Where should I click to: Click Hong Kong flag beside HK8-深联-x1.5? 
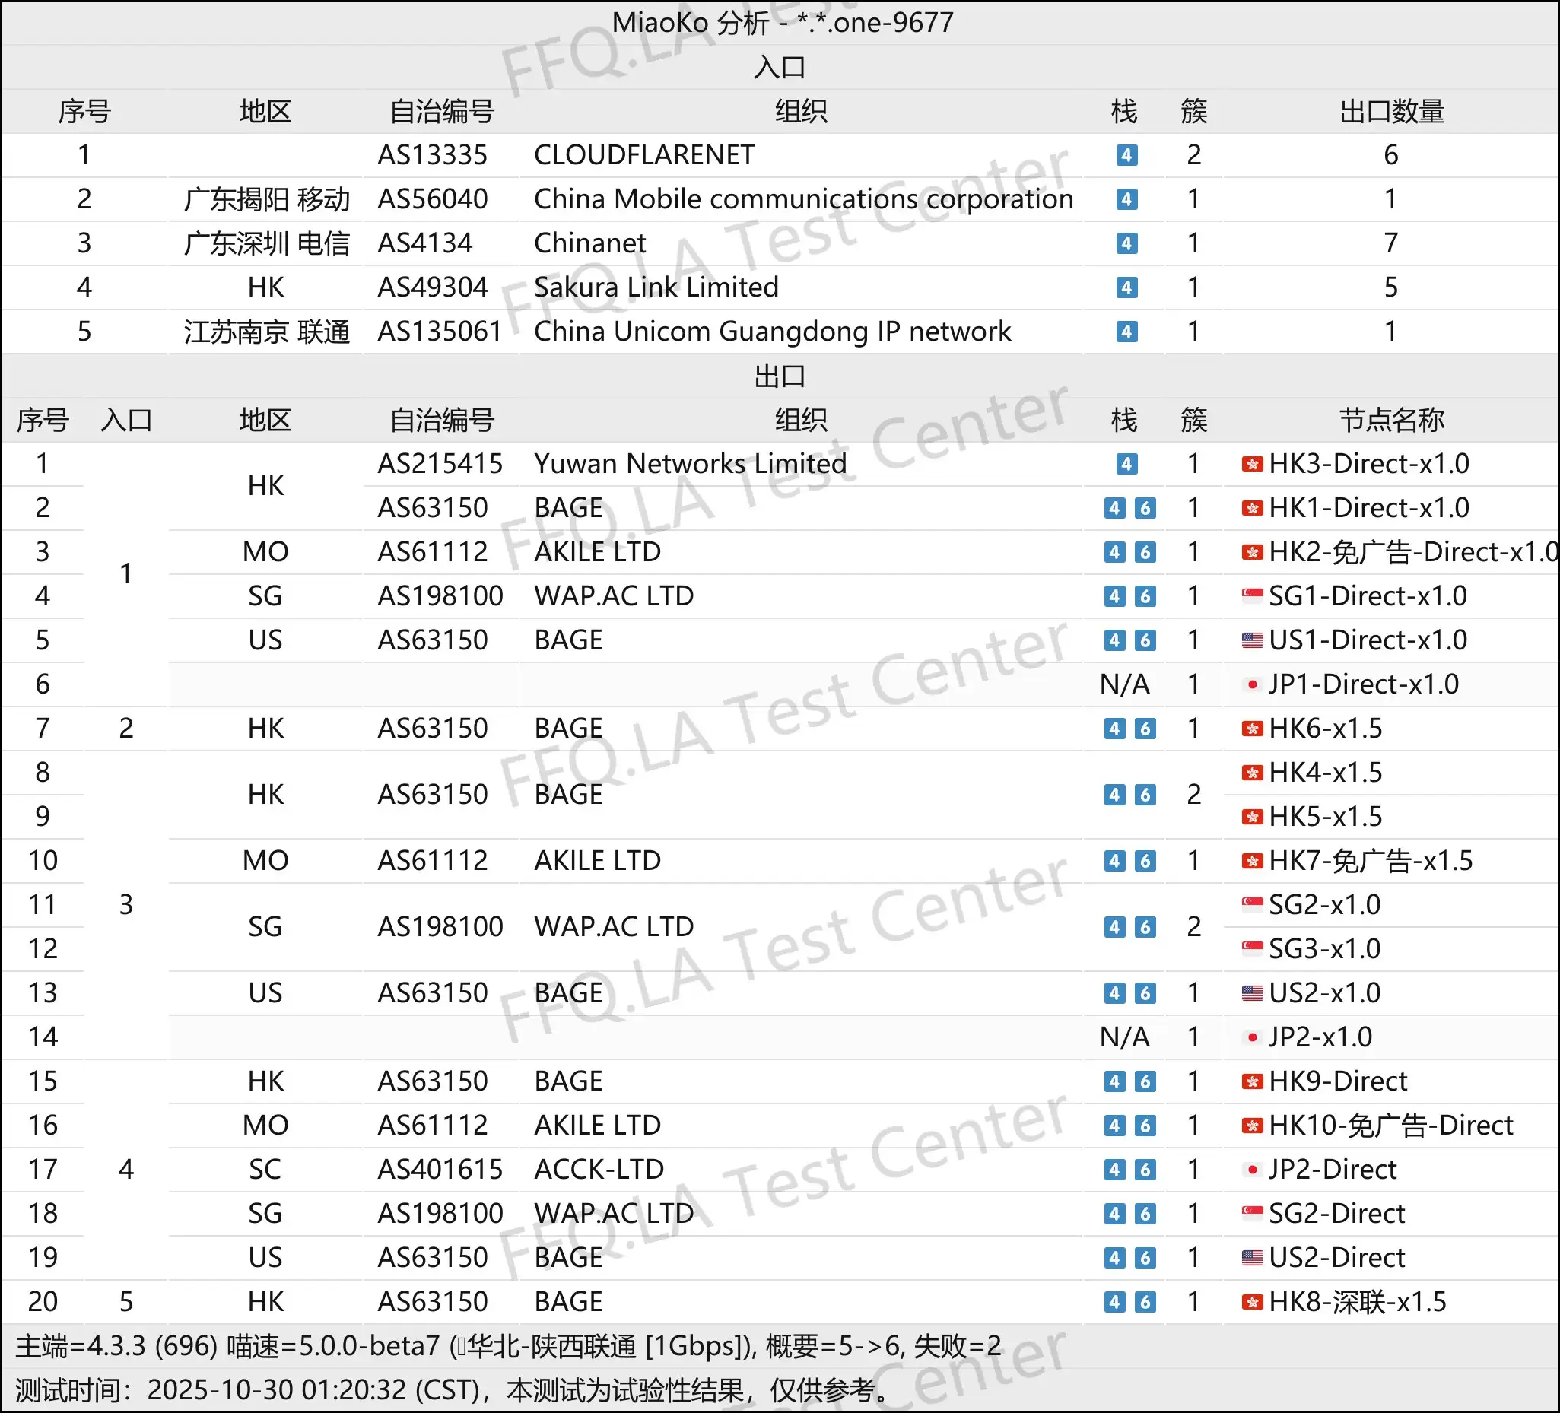click(1252, 1301)
